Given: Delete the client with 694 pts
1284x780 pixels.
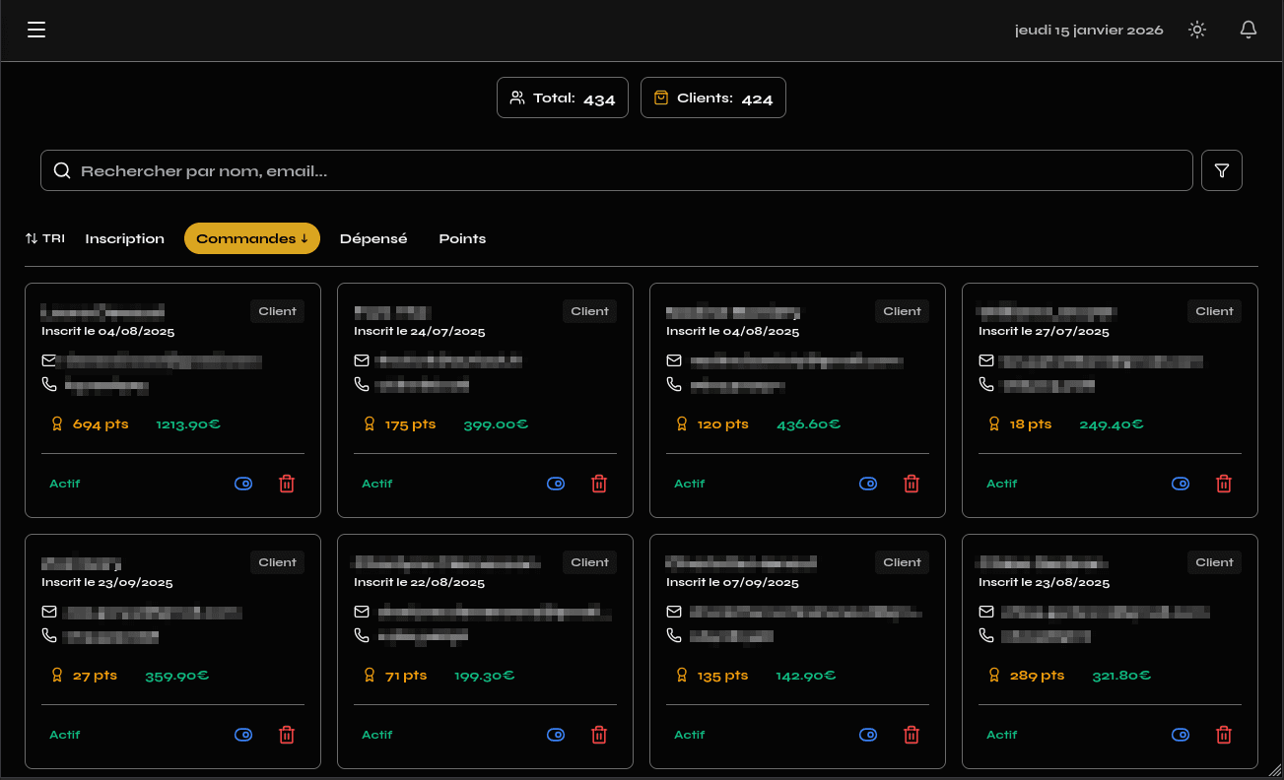Looking at the screenshot, I should tap(287, 484).
